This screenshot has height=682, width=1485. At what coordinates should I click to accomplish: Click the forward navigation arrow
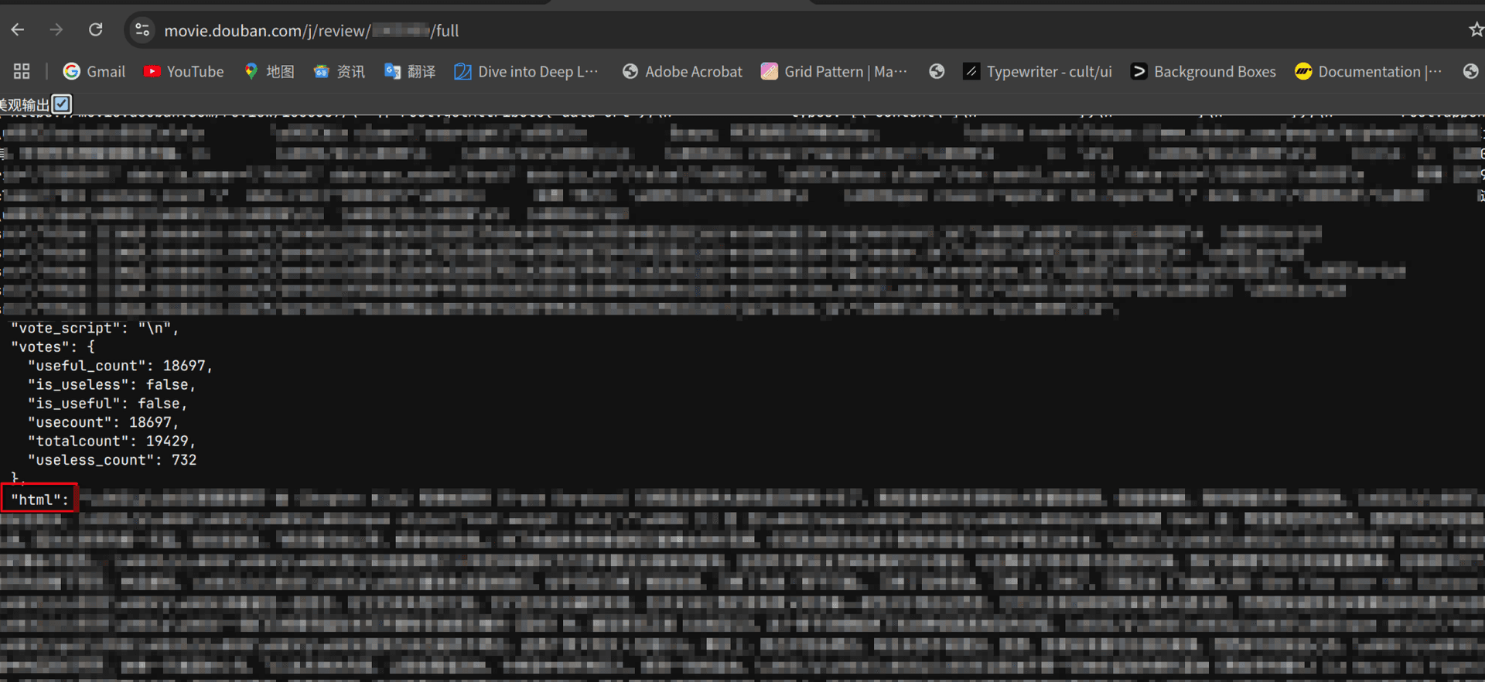tap(56, 30)
